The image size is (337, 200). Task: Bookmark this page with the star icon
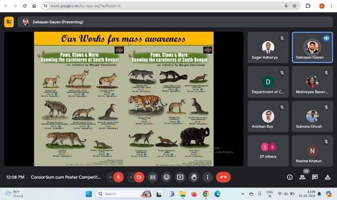[x=295, y=6]
